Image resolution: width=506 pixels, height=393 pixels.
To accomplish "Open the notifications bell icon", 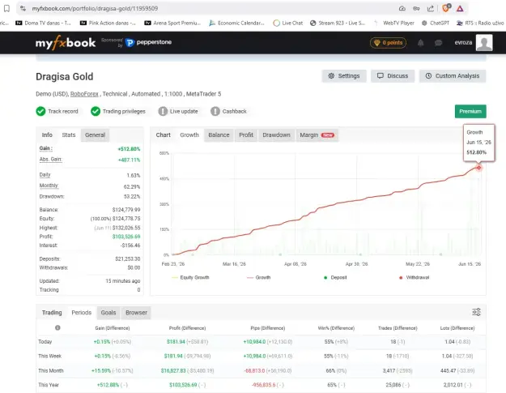I will (420, 43).
